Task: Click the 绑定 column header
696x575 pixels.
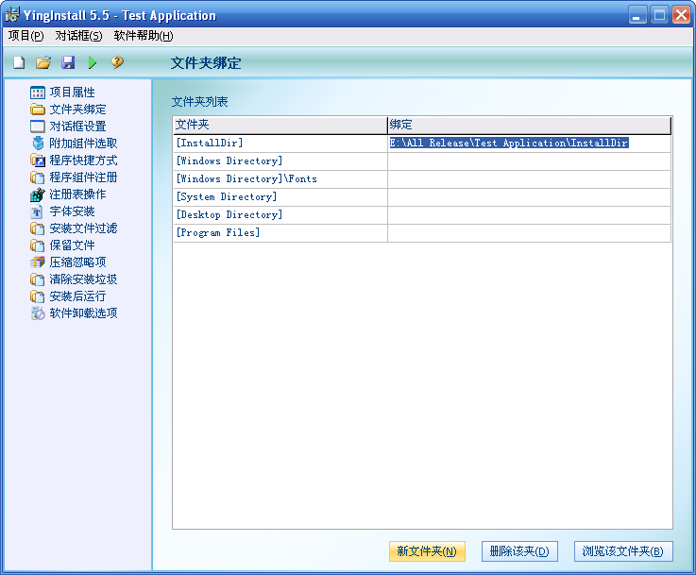Action: [x=529, y=126]
